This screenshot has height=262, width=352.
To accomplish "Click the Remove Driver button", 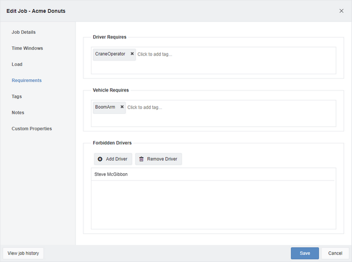I will point(158,159).
